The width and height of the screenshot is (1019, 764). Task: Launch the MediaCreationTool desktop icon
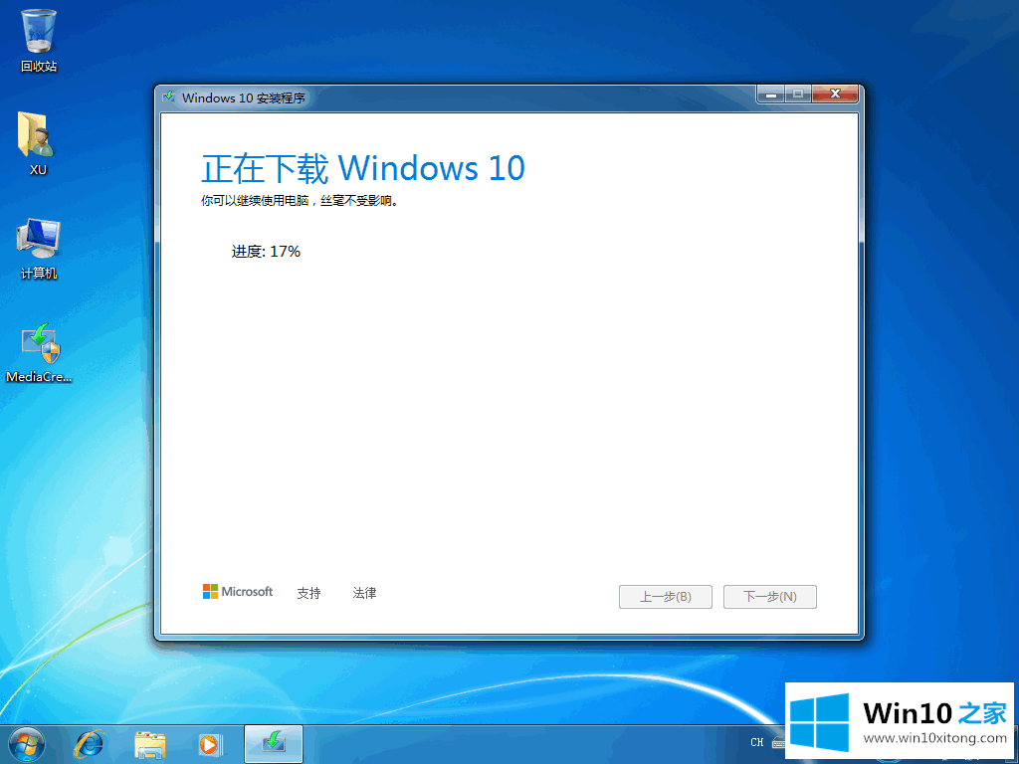coord(39,352)
